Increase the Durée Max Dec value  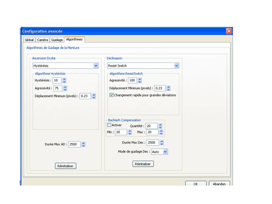coord(162,141)
